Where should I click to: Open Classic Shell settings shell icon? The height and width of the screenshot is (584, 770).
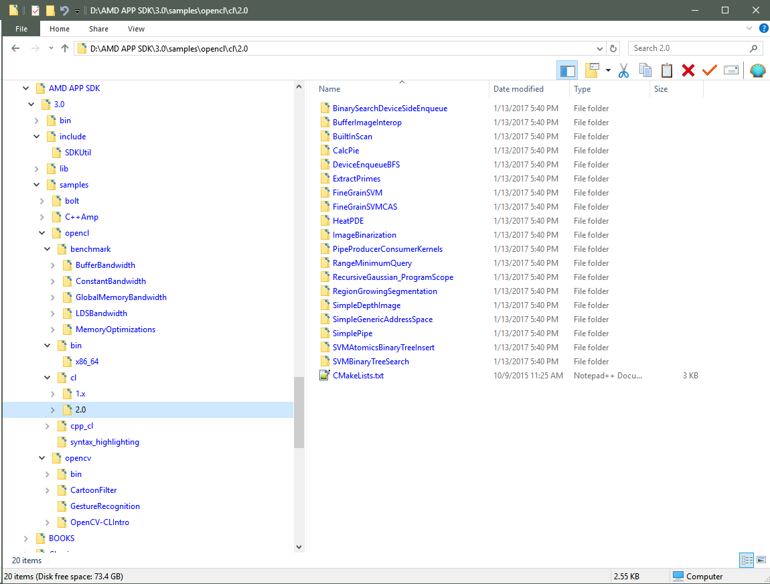(x=758, y=70)
